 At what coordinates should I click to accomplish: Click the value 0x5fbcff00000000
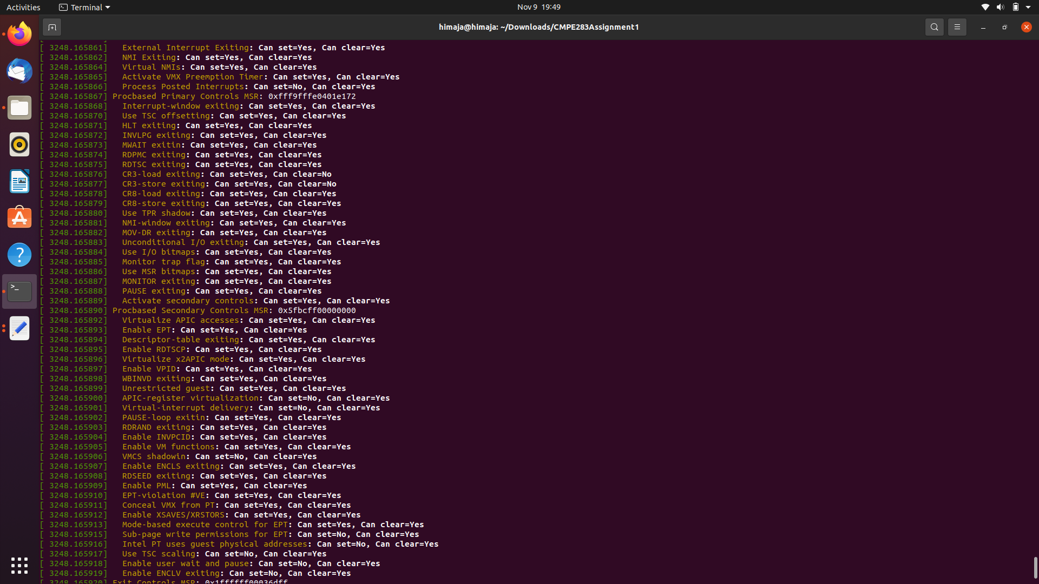(317, 310)
